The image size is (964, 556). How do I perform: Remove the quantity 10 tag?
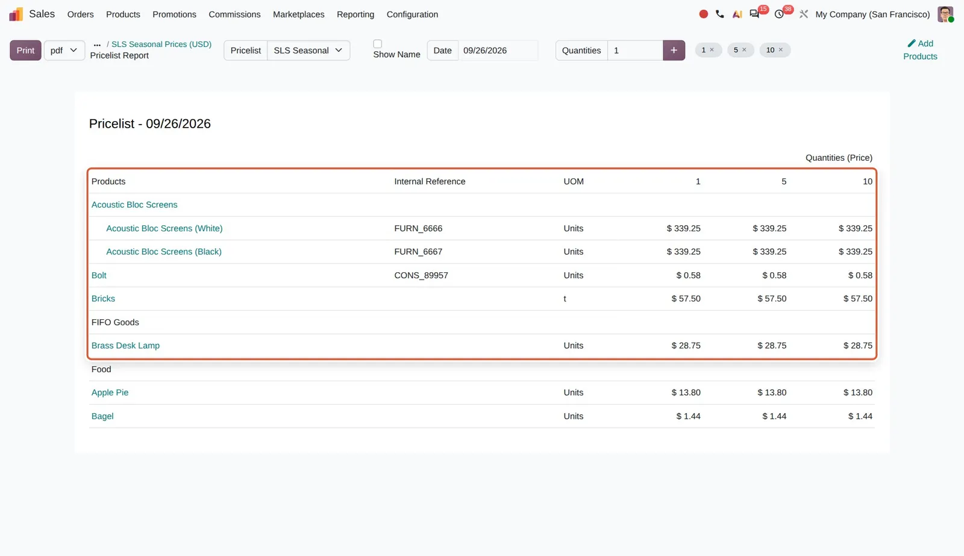781,50
